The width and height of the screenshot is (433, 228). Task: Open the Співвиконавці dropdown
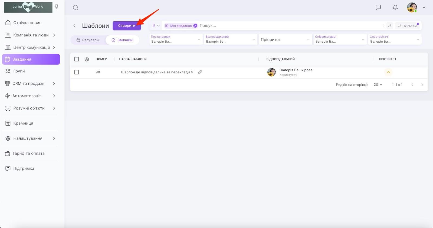coord(340,39)
